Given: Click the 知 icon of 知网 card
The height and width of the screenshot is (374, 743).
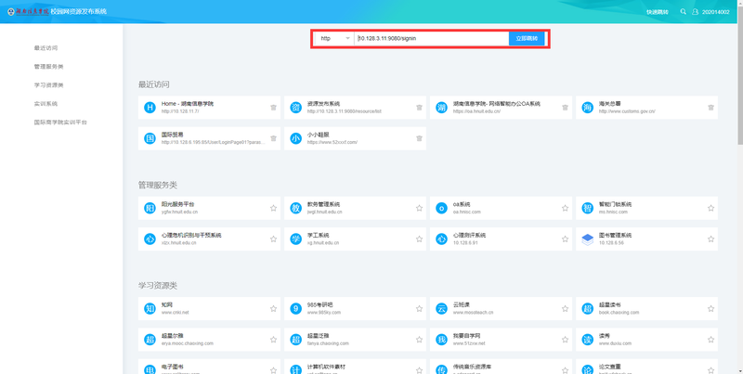Looking at the screenshot, I should tap(150, 309).
